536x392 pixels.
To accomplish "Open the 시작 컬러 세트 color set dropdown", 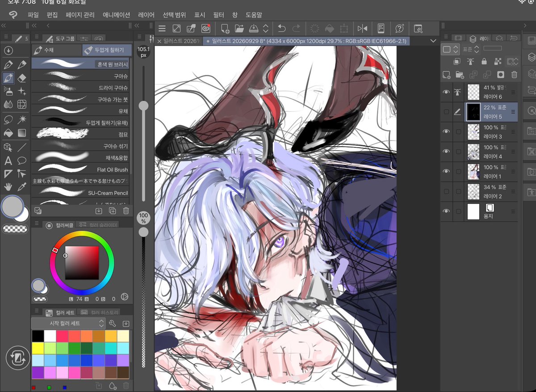I will (x=68, y=323).
